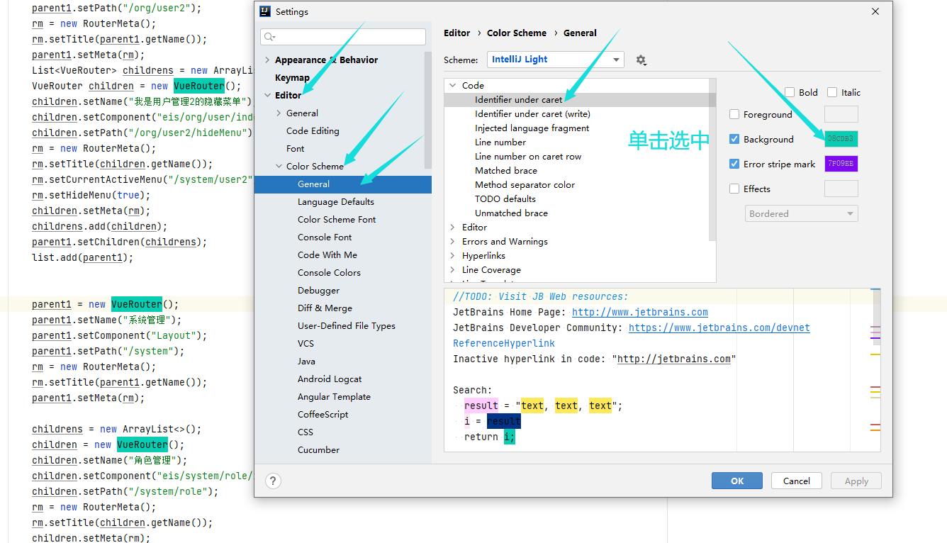
Task: Select the Unmatched brace attribute
Action: (x=511, y=213)
